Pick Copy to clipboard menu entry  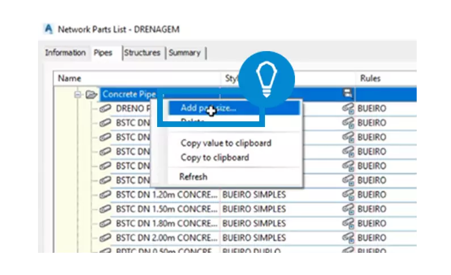pos(214,158)
